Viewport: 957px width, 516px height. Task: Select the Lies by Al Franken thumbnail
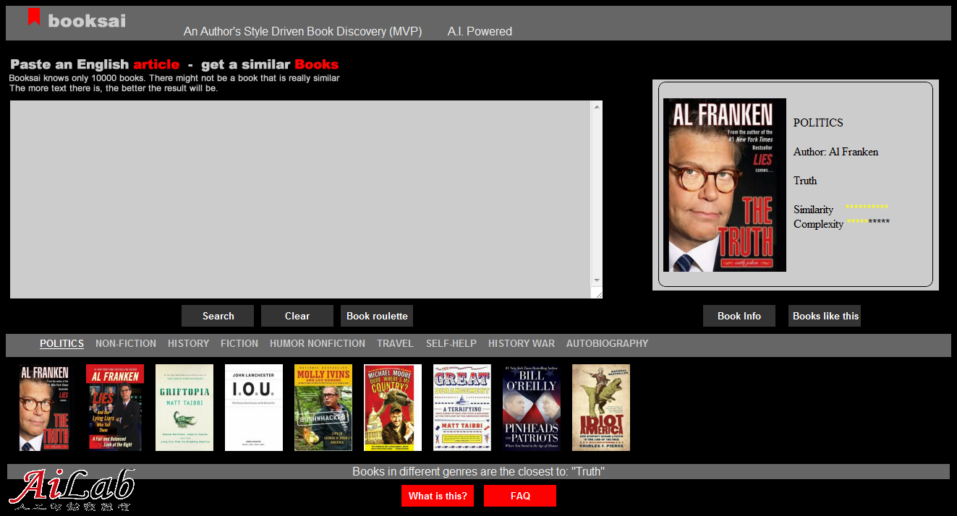pyautogui.click(x=114, y=408)
